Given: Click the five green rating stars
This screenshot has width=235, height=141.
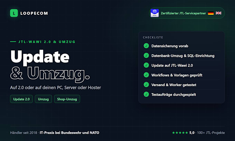Looking at the screenshot, I should pos(180,133).
